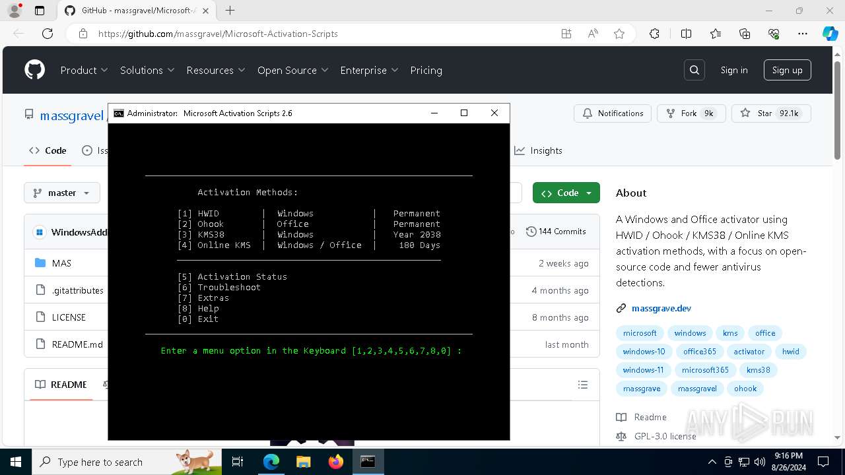Open massgravel owner link
Viewport: 845px width, 475px height.
72,115
